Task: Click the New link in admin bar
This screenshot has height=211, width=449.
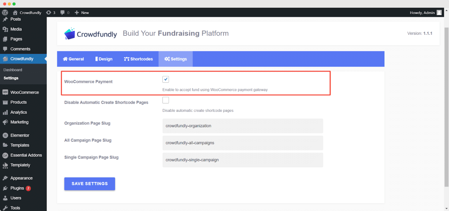Action: click(x=85, y=13)
